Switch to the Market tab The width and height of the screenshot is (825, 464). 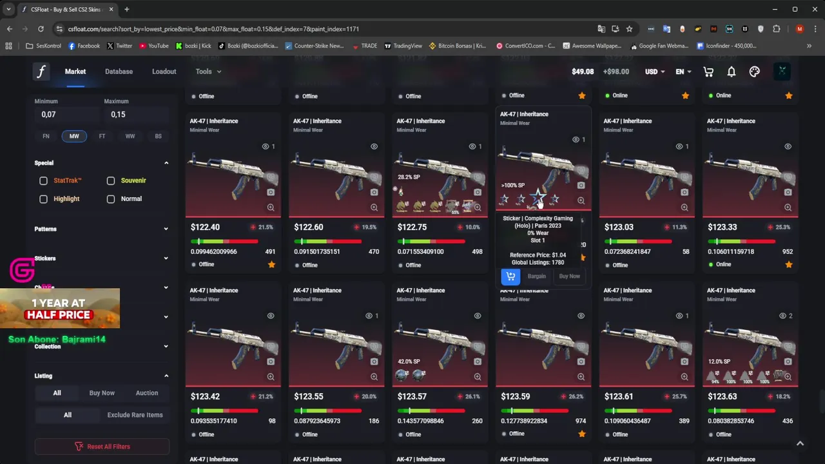tap(75, 72)
